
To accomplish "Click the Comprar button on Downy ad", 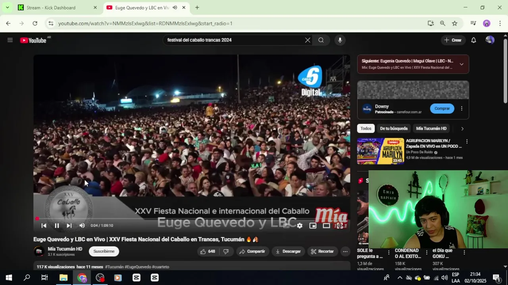I will click(442, 108).
